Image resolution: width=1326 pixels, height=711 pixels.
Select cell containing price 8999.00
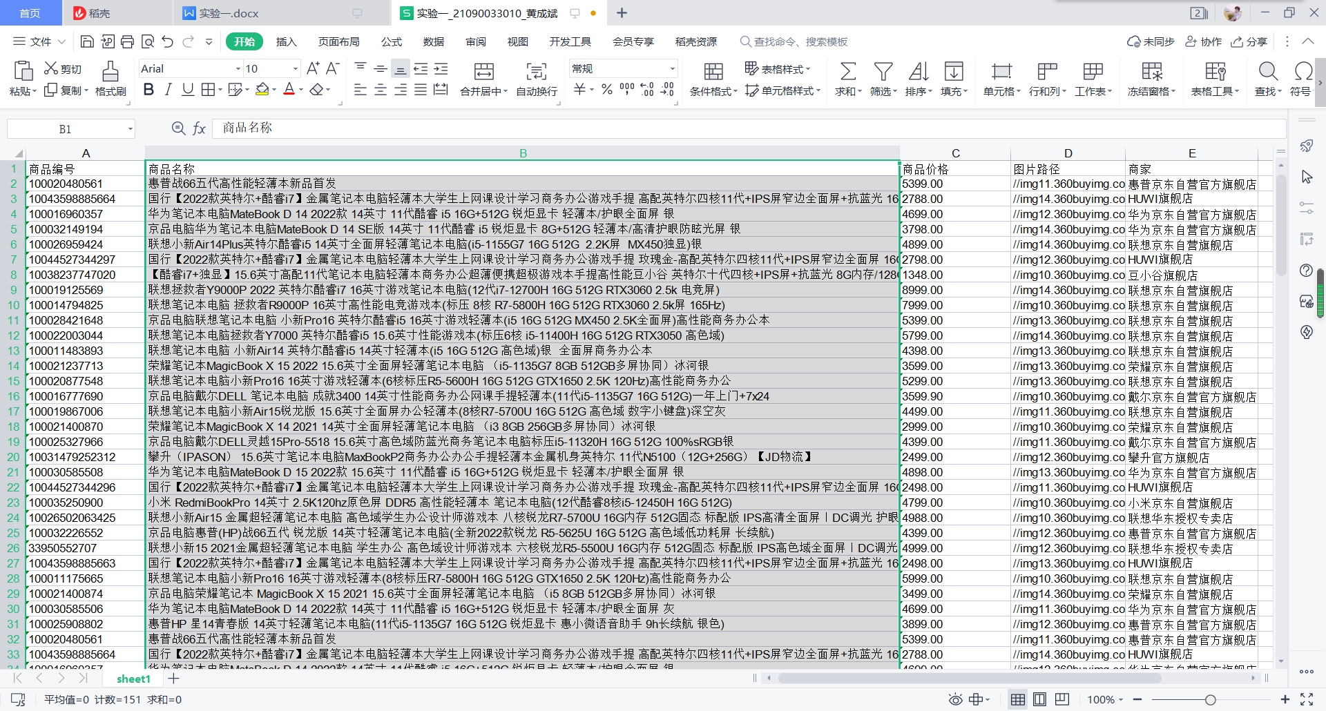955,290
